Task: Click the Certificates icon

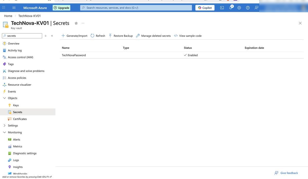Action: 9,119
